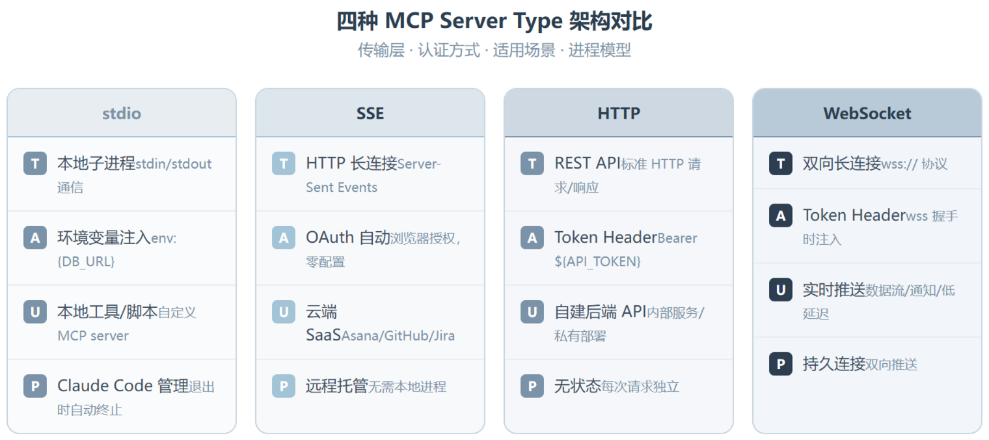989x440 pixels.
Task: Click the text wss:// 协议
Action: tap(914, 164)
